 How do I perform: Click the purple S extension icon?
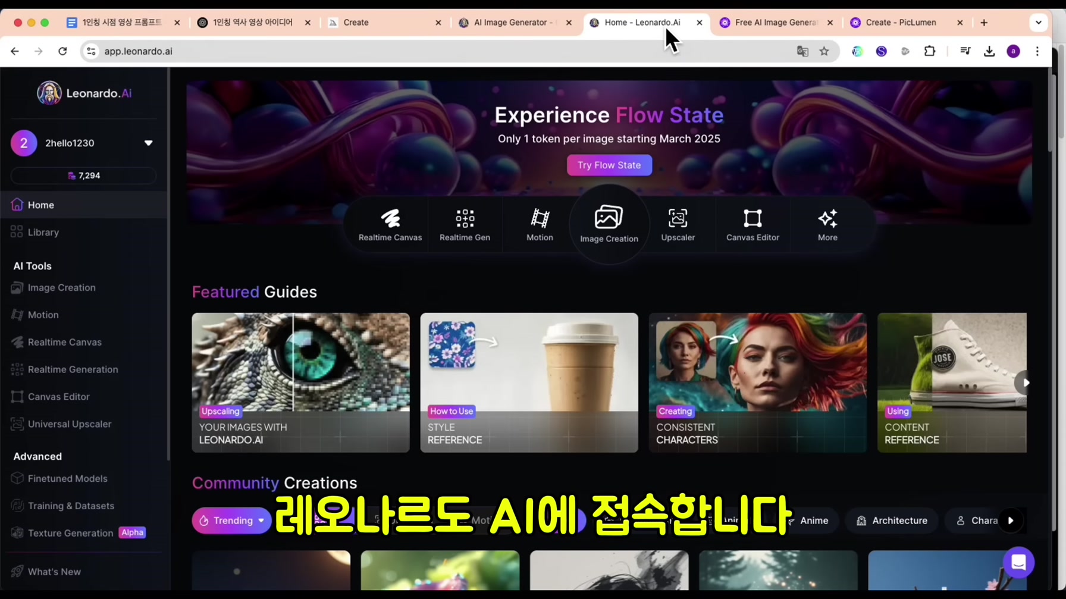click(881, 51)
